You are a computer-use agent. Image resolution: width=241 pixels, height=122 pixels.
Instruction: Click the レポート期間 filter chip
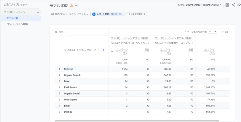(x=108, y=14)
